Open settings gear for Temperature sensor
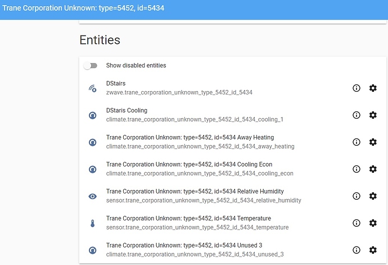Screen dimensions: 388x265 [373, 223]
